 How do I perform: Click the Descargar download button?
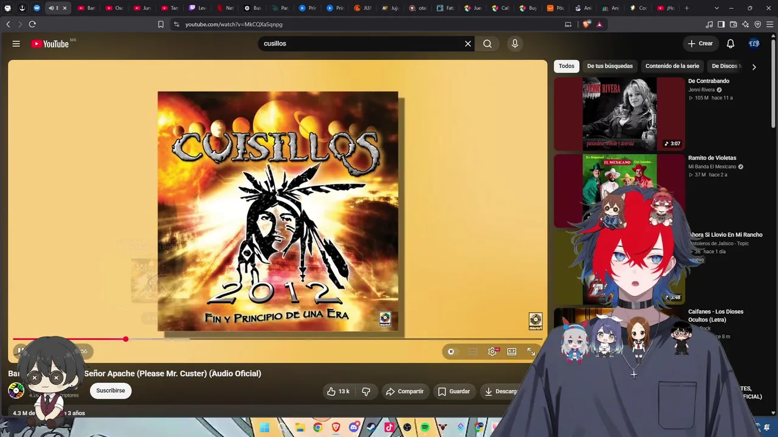(501, 391)
